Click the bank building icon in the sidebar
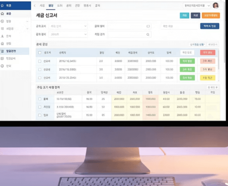Image resolution: width=228 pixels, height=186 pixels. (x=2, y=43)
